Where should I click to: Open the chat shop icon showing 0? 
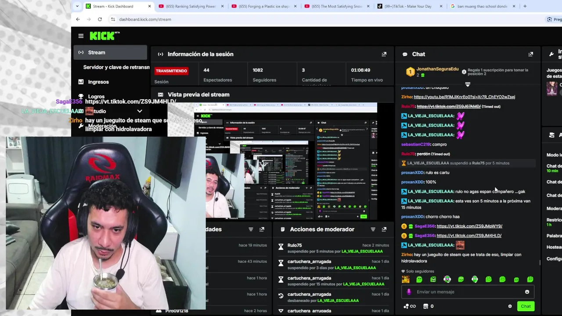[x=429, y=306]
